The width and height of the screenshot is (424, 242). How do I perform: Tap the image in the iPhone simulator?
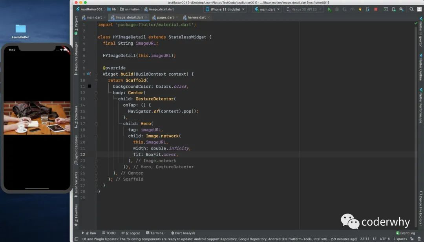coord(37,118)
